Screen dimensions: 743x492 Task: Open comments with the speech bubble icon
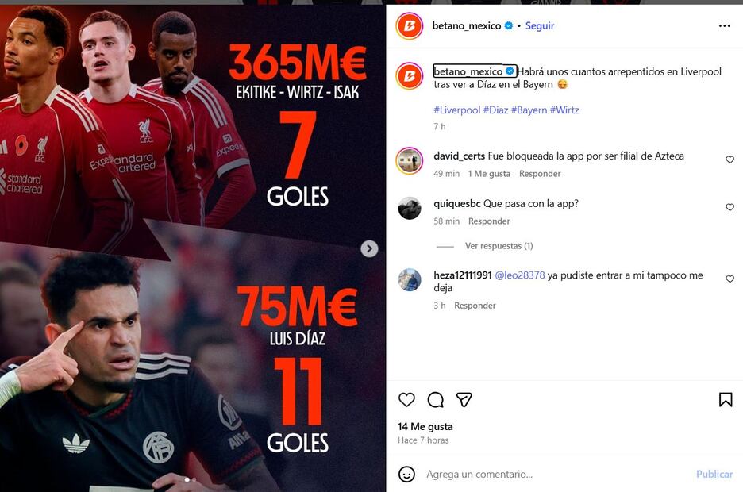(435, 400)
